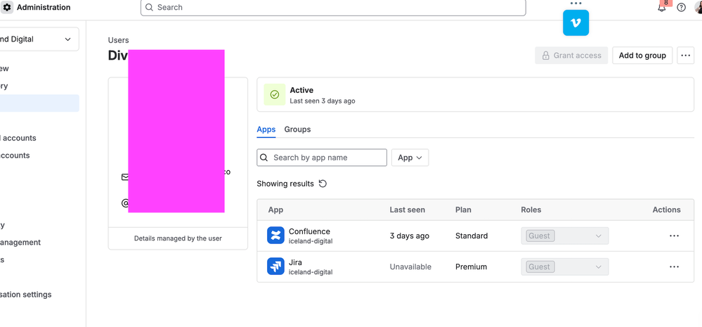The image size is (702, 327).
Task: Switch to the Groups tab
Action: [x=297, y=129]
